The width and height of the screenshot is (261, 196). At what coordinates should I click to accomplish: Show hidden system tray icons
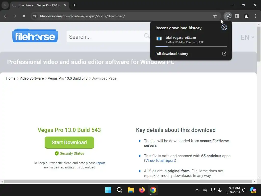(197, 190)
